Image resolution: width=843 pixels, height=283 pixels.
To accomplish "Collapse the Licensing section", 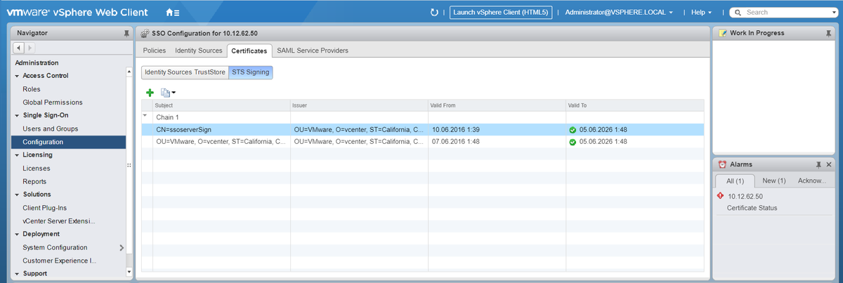I will [17, 155].
